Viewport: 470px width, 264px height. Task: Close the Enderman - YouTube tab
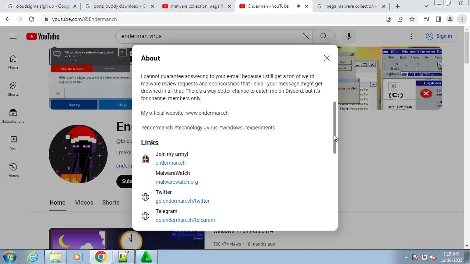coord(307,6)
